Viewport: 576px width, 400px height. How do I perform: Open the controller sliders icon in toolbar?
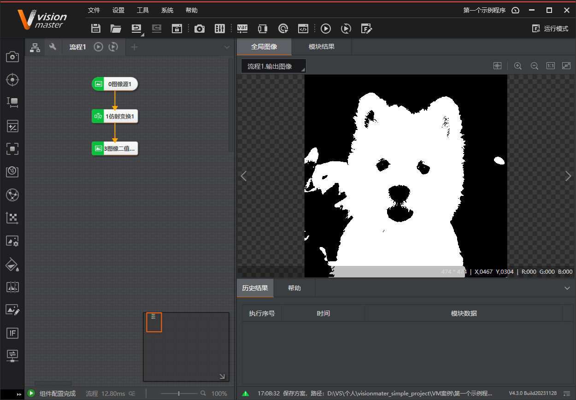tap(220, 29)
